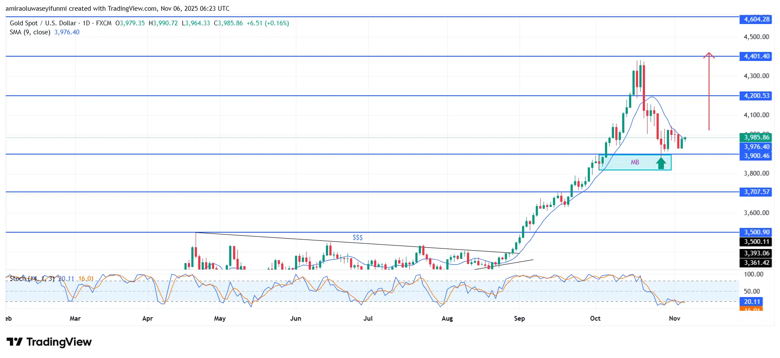This screenshot has height=358, width=780.
Task: Click the light blue MB zone rectangle
Action: 615,165
